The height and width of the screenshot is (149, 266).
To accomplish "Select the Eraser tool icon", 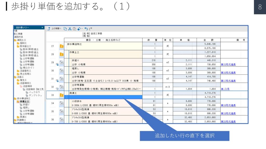I will [79, 29].
